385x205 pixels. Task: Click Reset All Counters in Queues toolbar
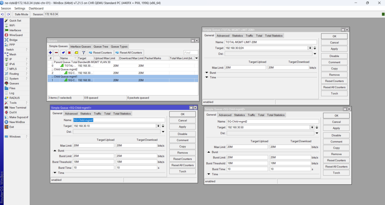click(129, 53)
